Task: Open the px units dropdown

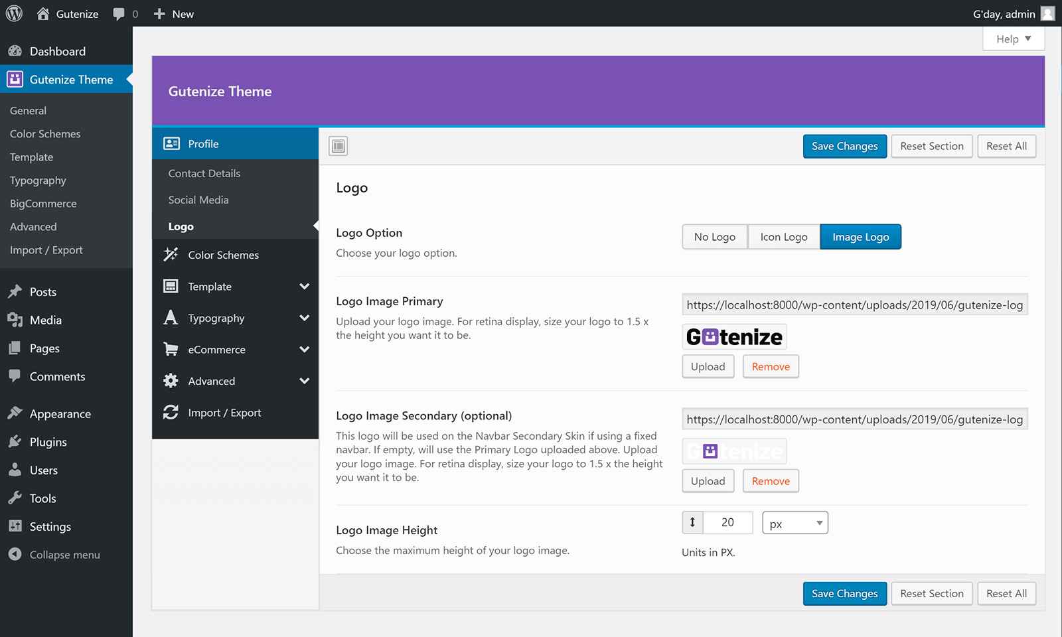Action: coord(795,524)
